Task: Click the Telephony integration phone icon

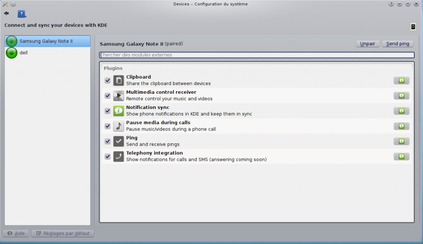Action: click(x=119, y=156)
